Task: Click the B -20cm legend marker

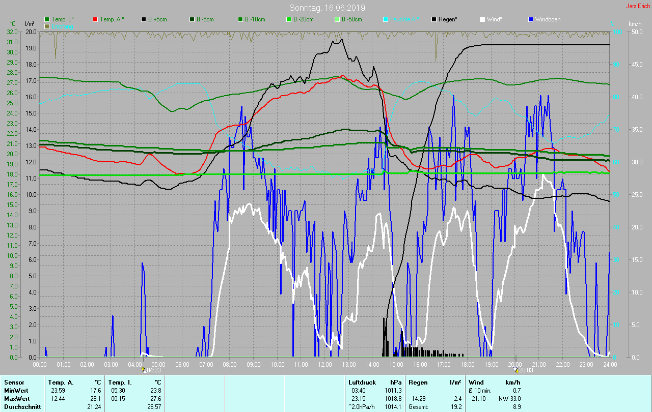Action: pyautogui.click(x=289, y=19)
